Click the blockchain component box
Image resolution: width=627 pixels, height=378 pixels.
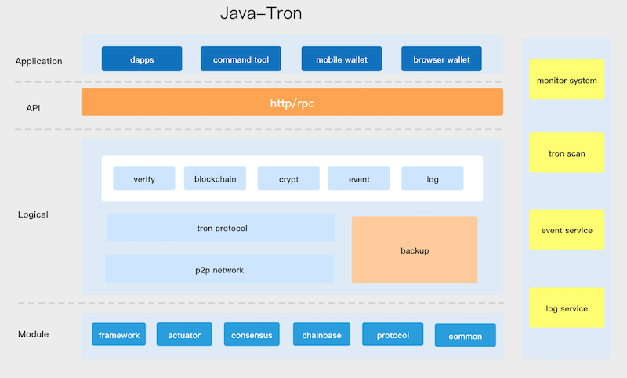tap(215, 178)
